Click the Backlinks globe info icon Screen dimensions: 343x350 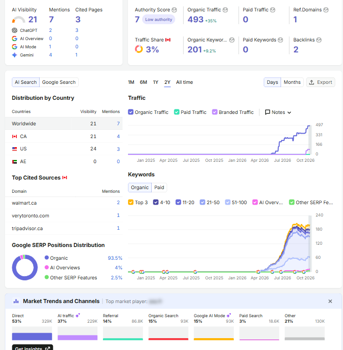point(319,40)
